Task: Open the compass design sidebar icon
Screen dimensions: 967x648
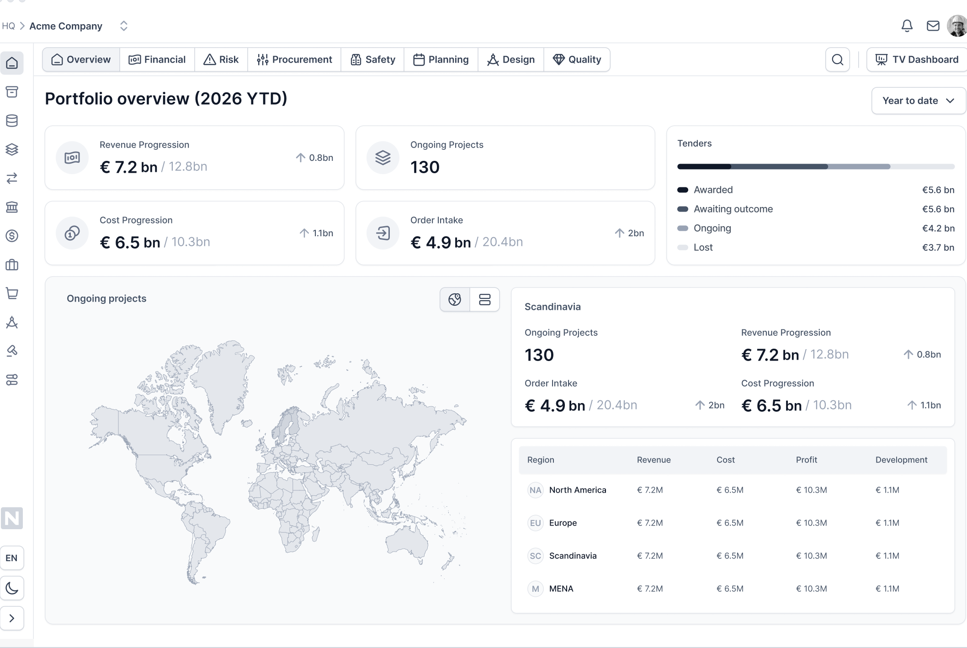Action: 12,322
